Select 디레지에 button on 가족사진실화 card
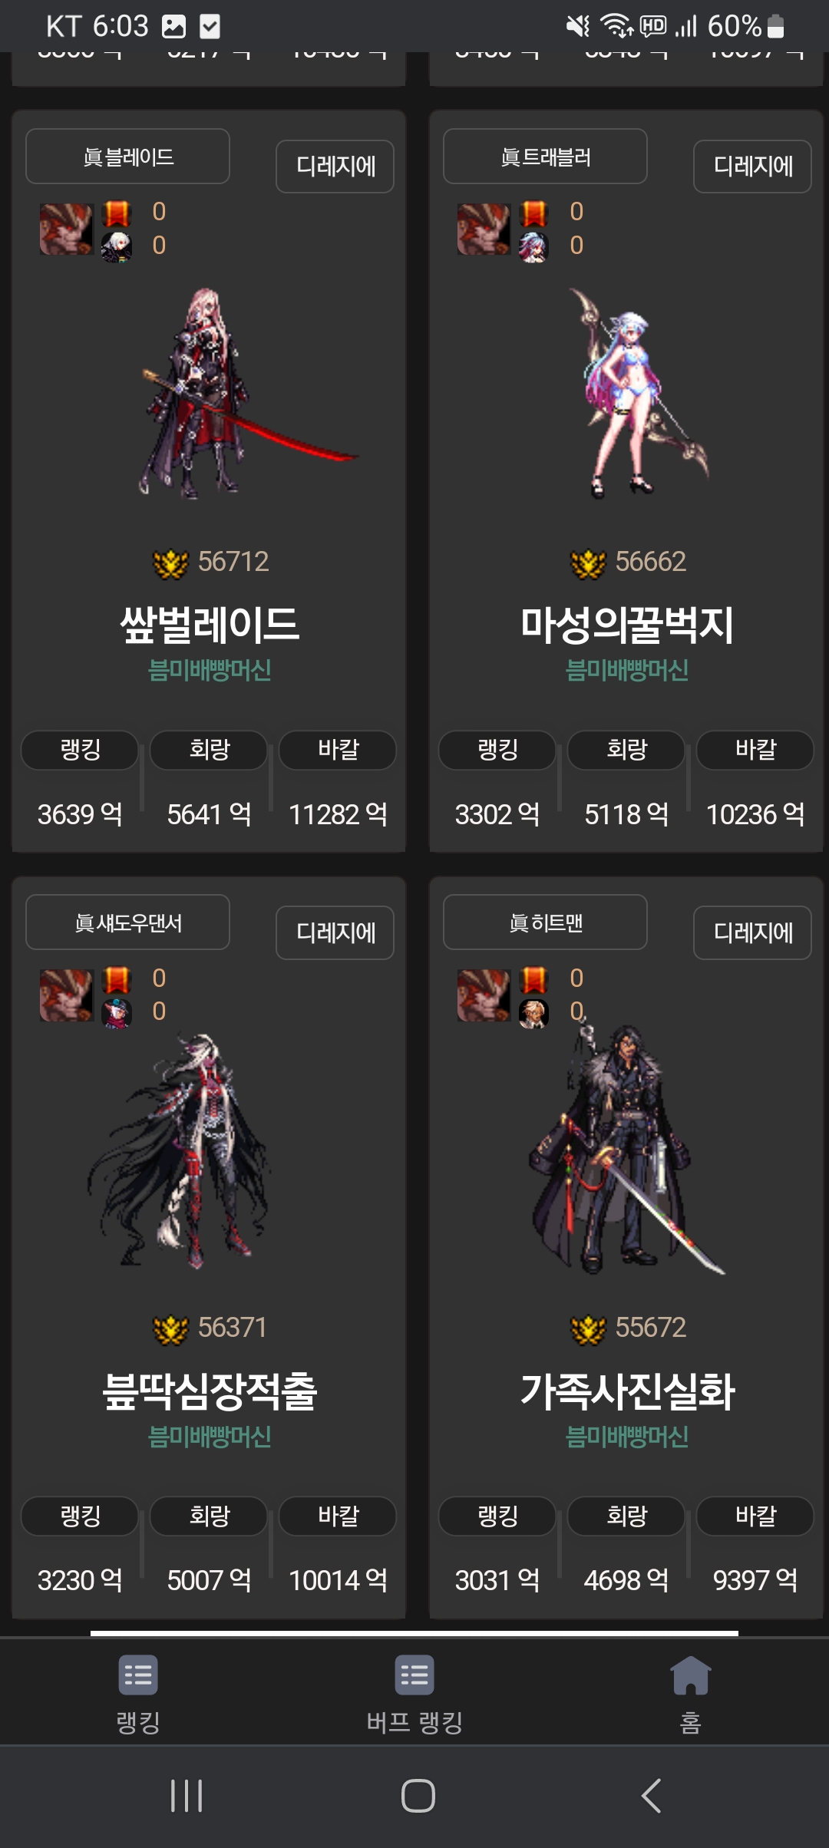Image resolution: width=829 pixels, height=1848 pixels. [752, 932]
